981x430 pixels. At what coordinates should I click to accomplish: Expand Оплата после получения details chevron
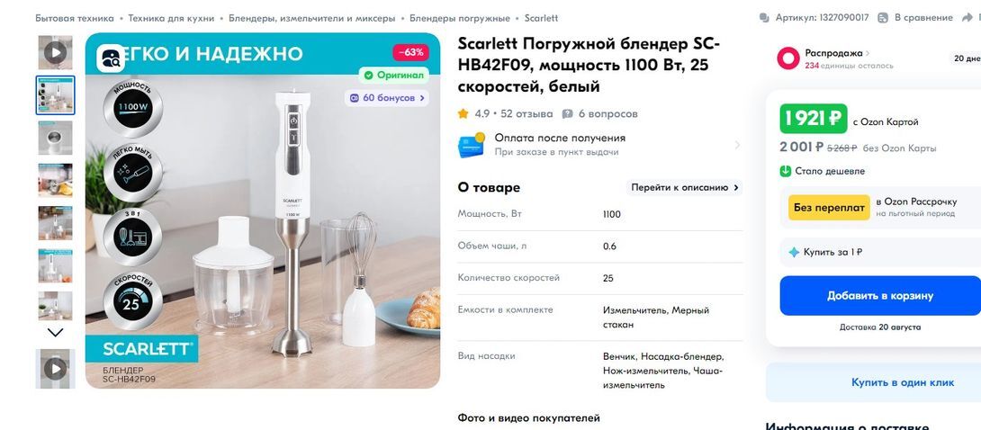tap(737, 145)
